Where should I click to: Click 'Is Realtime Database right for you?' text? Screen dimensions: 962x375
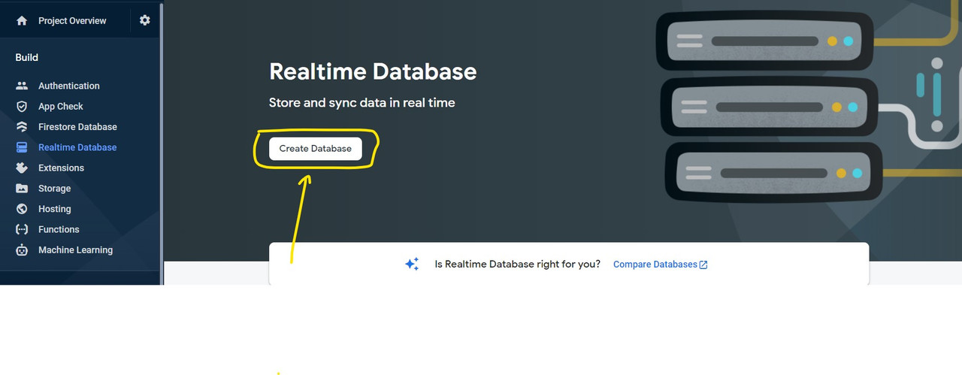(518, 265)
